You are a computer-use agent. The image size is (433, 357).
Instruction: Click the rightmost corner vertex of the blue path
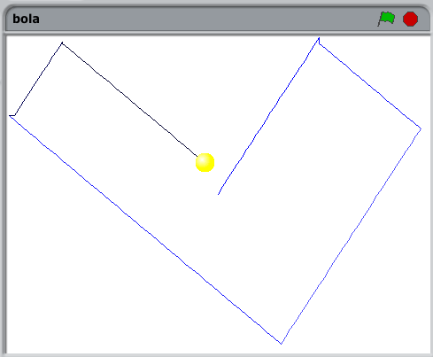click(x=421, y=128)
